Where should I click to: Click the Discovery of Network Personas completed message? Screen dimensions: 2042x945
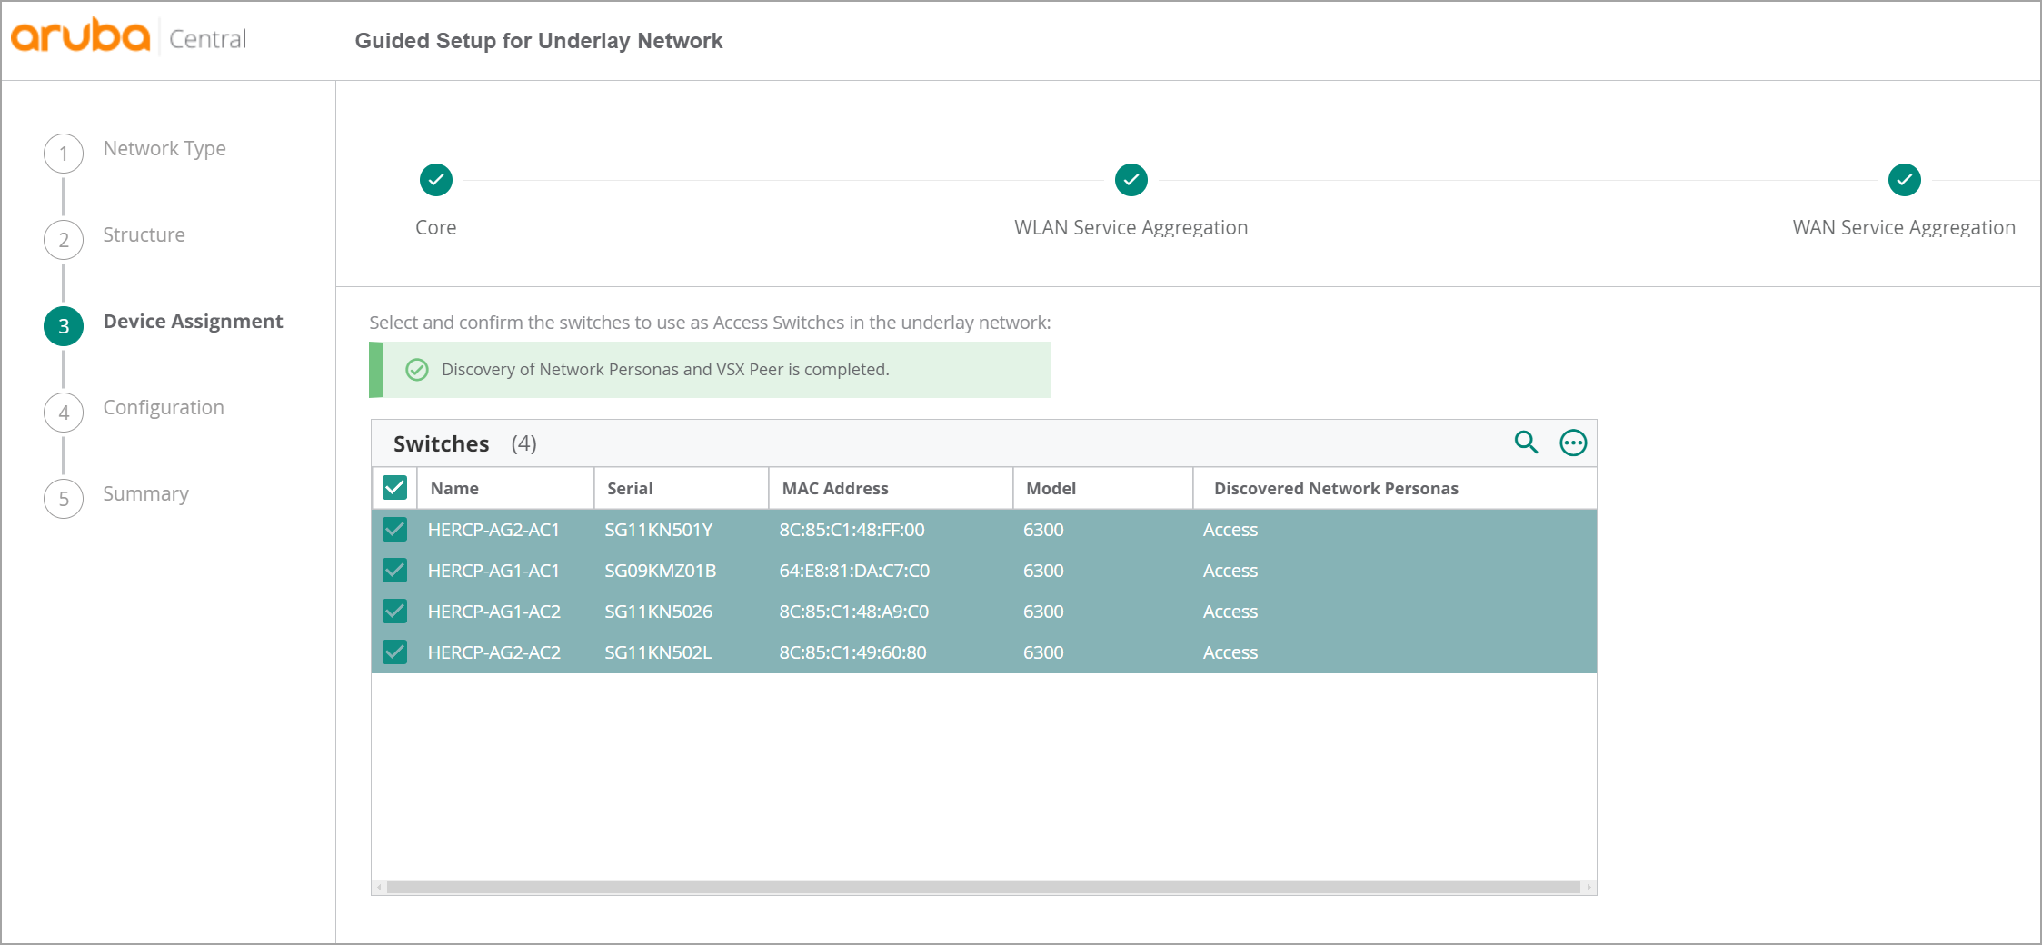(x=665, y=370)
